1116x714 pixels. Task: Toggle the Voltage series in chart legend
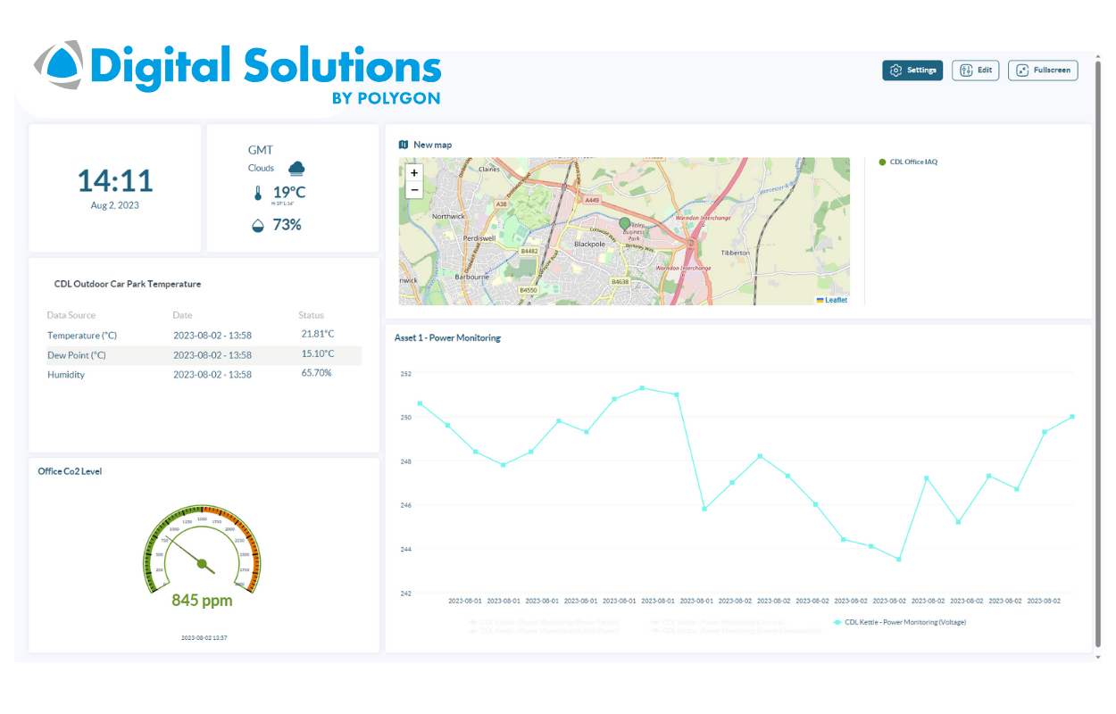click(899, 622)
